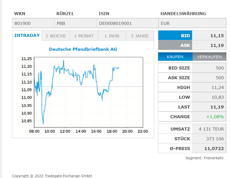
Task: Select the ISIN DE0008019001
Action: point(115,23)
